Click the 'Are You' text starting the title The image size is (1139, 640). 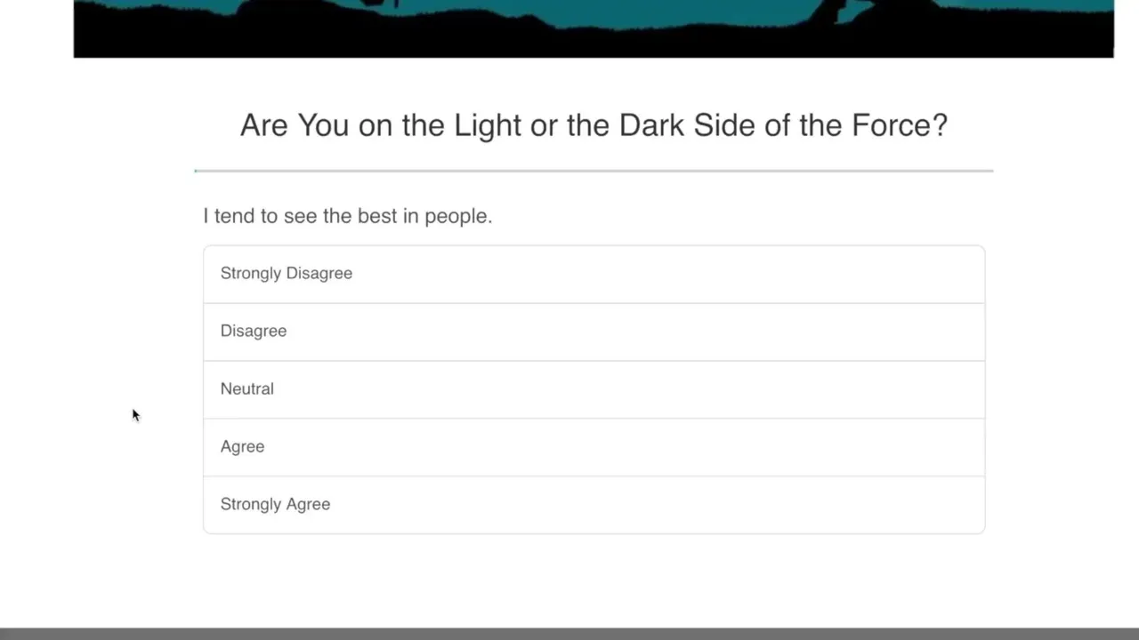tap(295, 125)
